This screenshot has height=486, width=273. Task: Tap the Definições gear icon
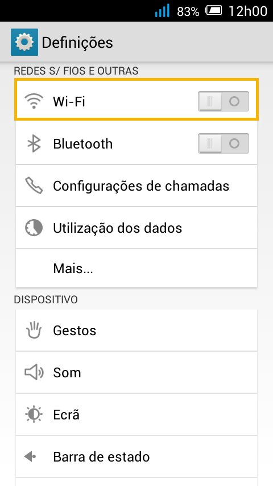(x=24, y=42)
